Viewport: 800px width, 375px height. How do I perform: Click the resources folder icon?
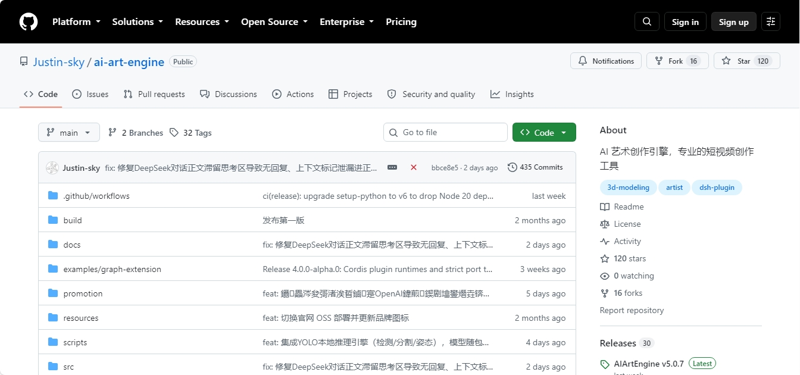(x=53, y=317)
